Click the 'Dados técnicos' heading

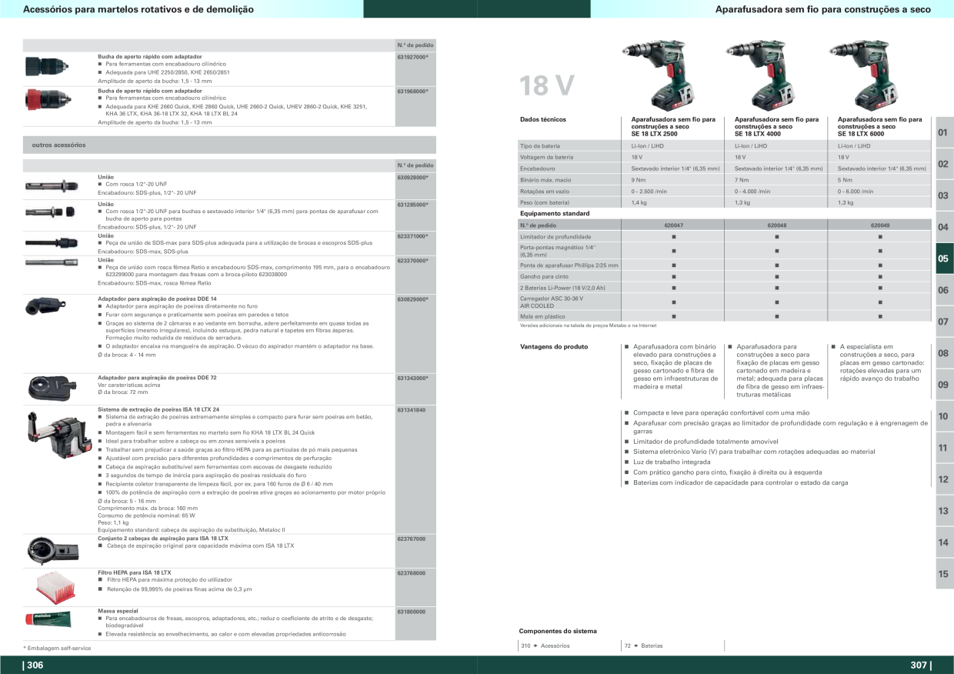[x=543, y=120]
